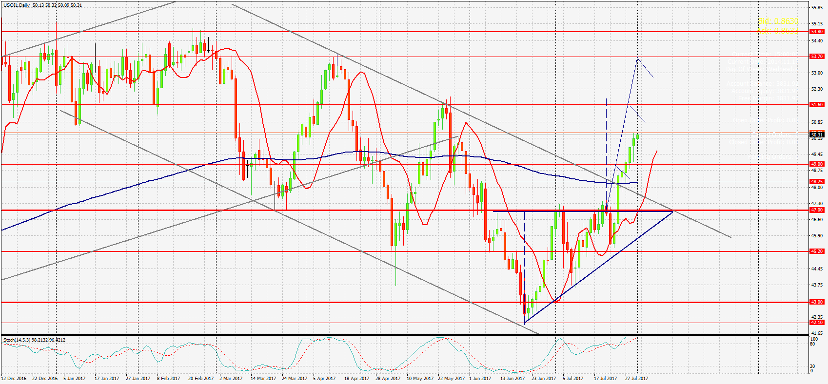Click the yellow Bid: 0.8630 text
The height and width of the screenshot is (384, 828).
coord(778,21)
